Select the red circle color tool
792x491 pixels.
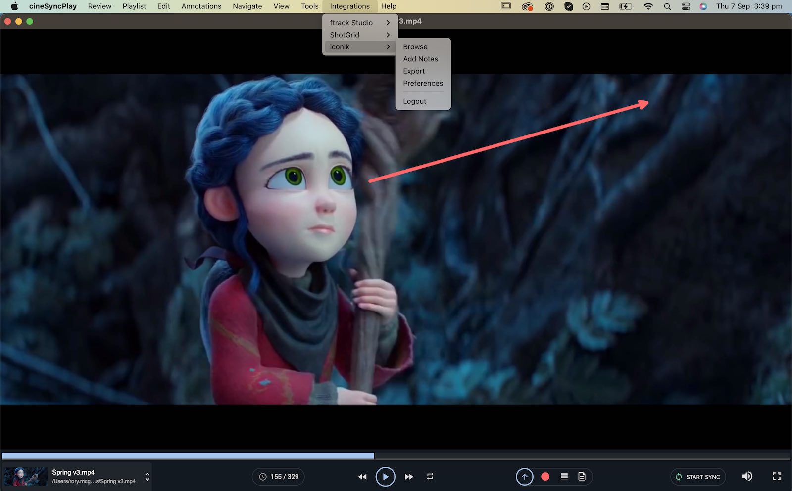[x=545, y=477]
